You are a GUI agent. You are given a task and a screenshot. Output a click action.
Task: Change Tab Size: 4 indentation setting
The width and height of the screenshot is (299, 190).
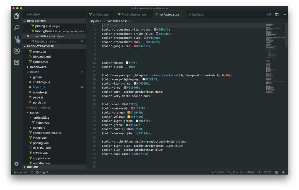point(234,172)
